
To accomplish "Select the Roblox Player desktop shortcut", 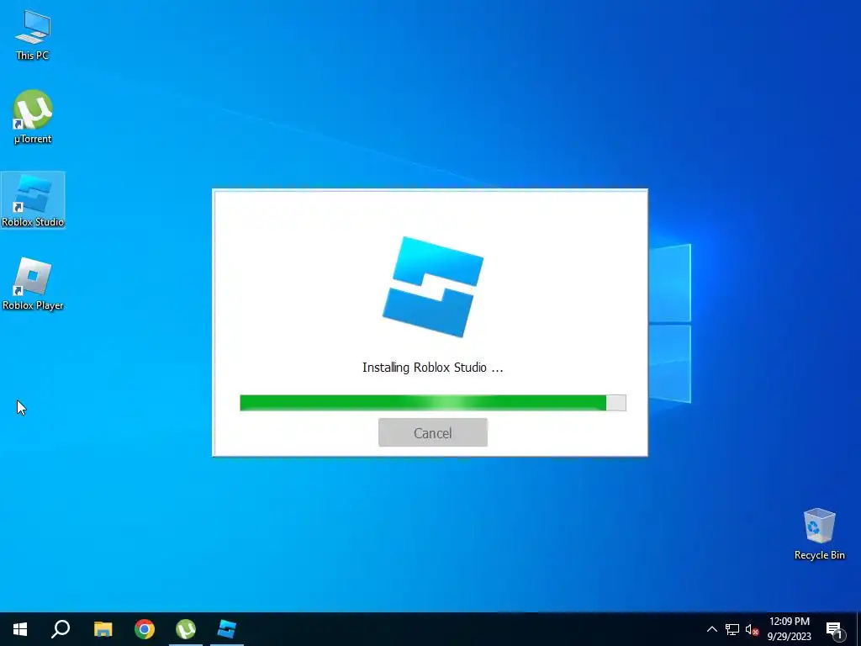I will [33, 284].
